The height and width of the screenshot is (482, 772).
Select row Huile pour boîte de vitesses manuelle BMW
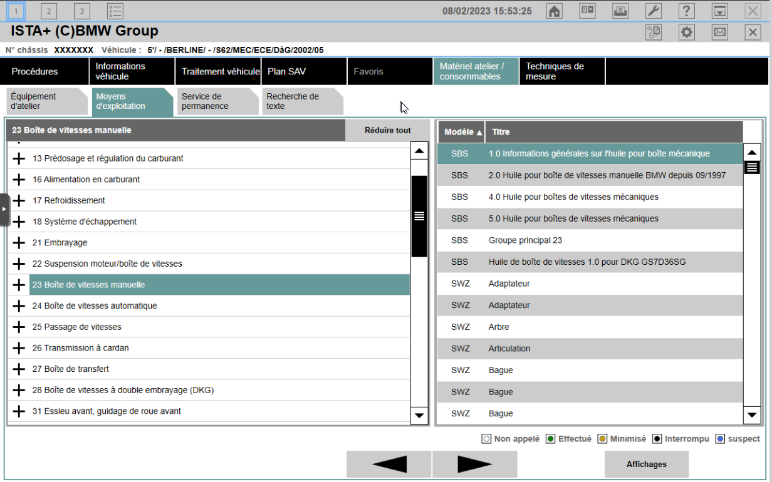[x=590, y=175]
